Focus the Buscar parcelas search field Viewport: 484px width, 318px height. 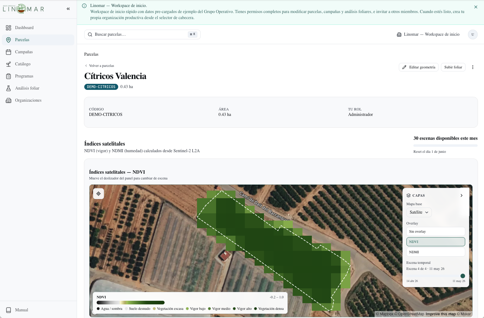pyautogui.click(x=142, y=34)
